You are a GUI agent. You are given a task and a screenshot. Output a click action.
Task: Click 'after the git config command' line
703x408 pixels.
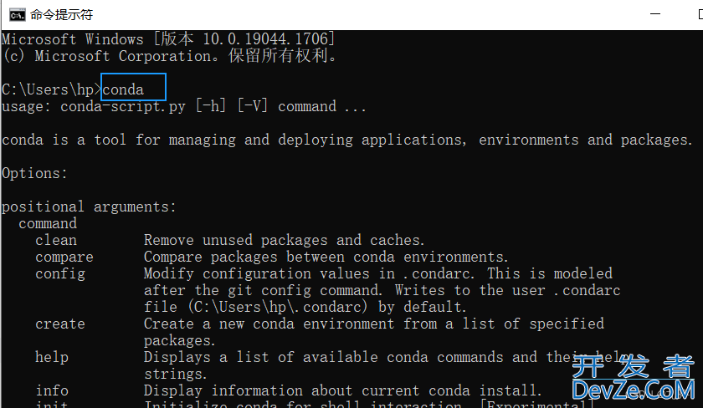382,290
